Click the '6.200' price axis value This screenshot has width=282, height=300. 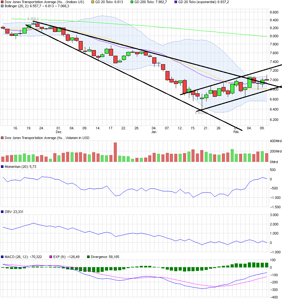(x=274, y=120)
